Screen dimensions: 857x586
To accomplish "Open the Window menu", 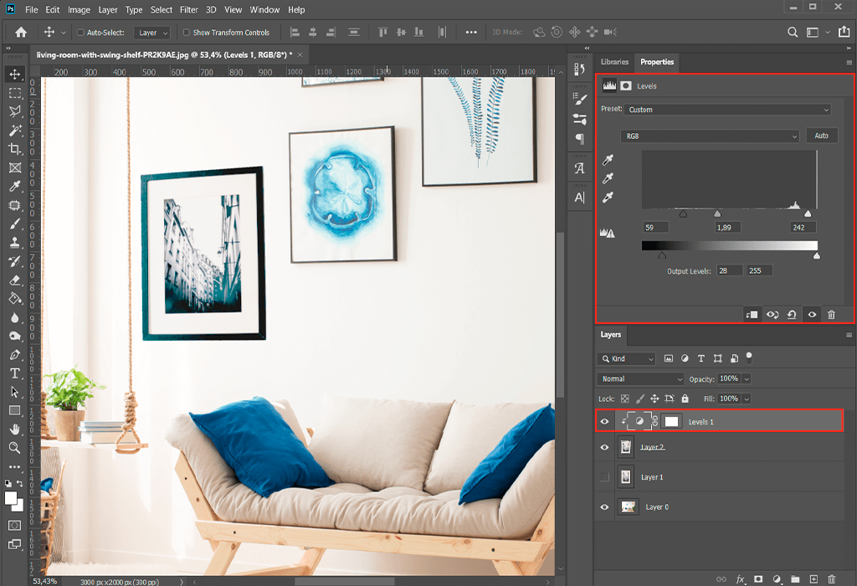I will coord(264,9).
